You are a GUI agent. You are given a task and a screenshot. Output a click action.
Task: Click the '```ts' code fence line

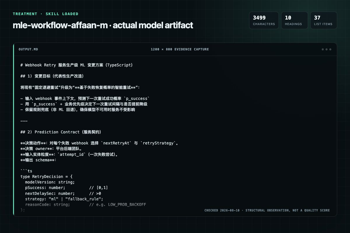tap(26, 171)
